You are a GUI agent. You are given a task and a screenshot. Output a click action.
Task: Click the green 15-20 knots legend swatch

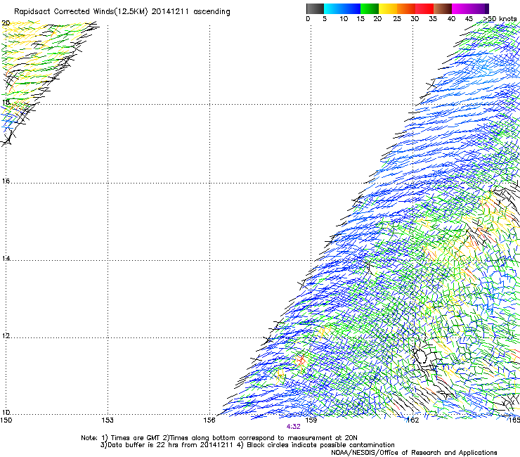370,8
